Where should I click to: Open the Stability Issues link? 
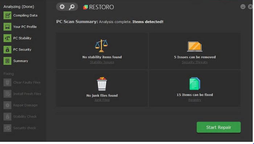102,62
